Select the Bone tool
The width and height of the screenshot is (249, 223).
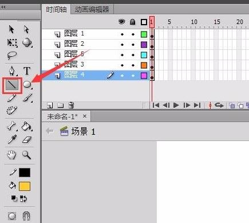[12, 126]
